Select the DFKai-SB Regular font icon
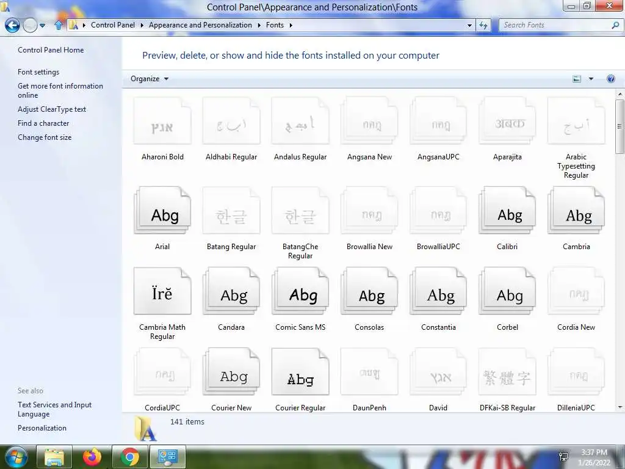Viewport: 625px width, 469px height. click(507, 372)
